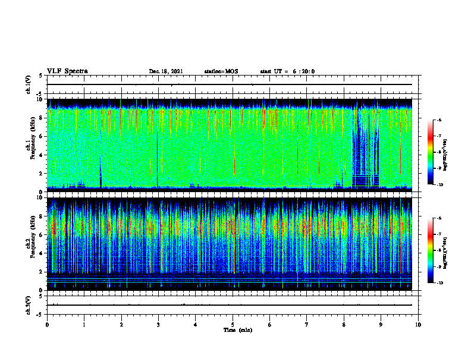
Task: Click time axis tick label 5
Action: [x=233, y=325]
